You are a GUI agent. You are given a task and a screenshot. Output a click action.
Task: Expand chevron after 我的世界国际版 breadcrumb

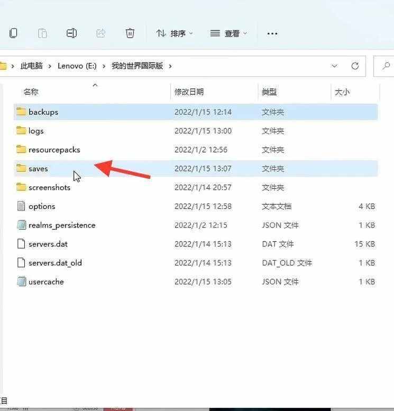(x=170, y=66)
